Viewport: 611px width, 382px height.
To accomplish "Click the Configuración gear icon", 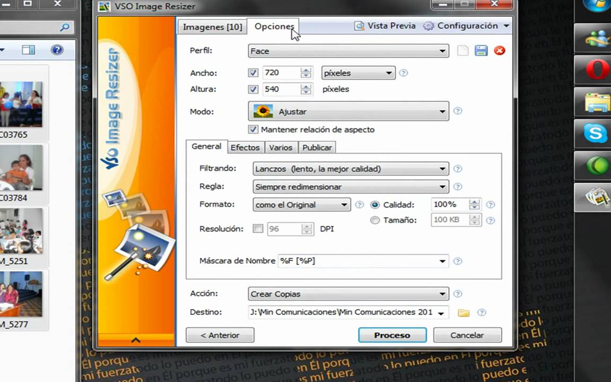I will [x=428, y=26].
